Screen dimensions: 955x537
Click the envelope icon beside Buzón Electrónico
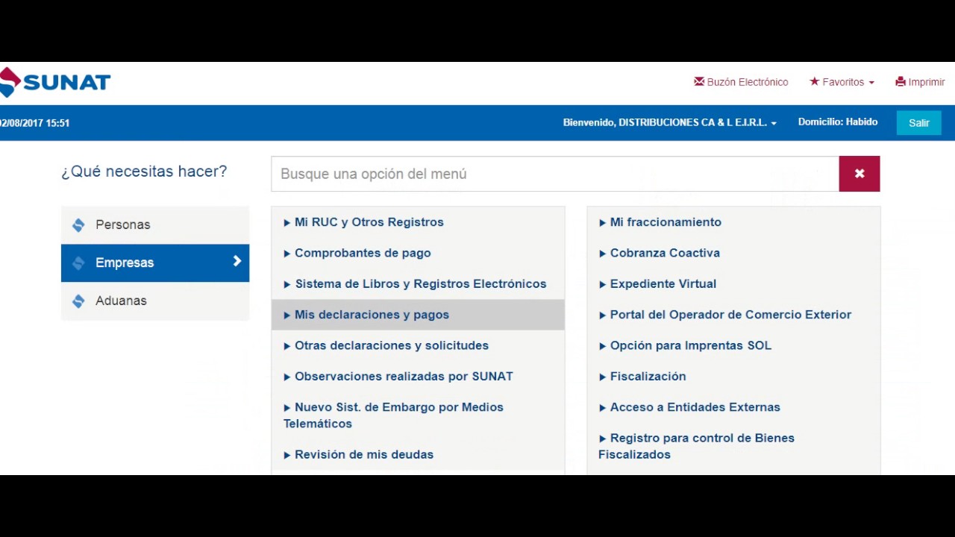pos(699,81)
